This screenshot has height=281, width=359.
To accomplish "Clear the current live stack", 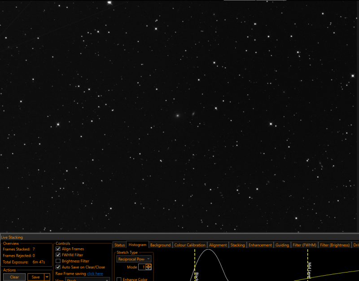I will [14, 277].
